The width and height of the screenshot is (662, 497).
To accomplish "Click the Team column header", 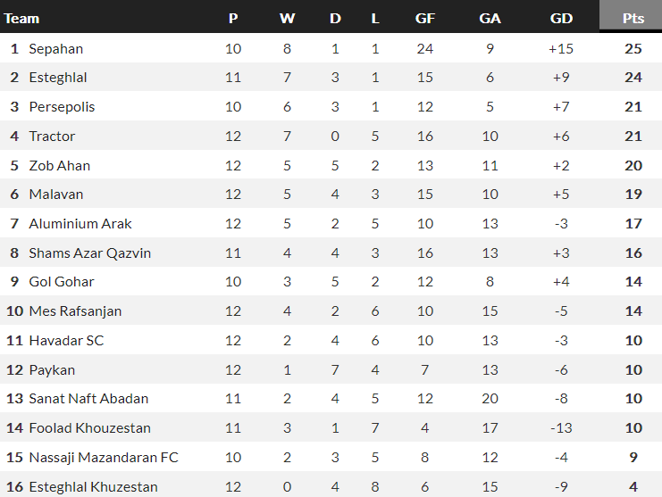I will 21,18.
